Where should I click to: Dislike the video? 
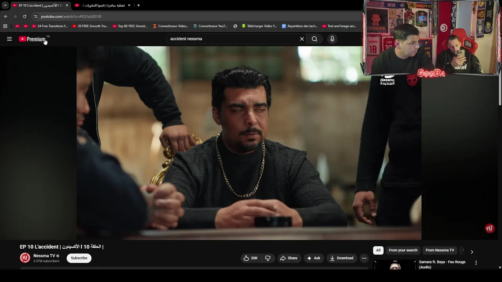pos(268,258)
